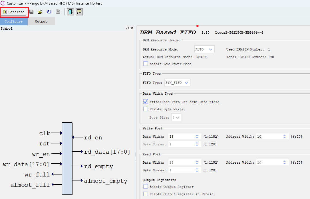Enable Low Power Mode
Image resolution: width=310 pixels, height=199 pixels.
146,64
